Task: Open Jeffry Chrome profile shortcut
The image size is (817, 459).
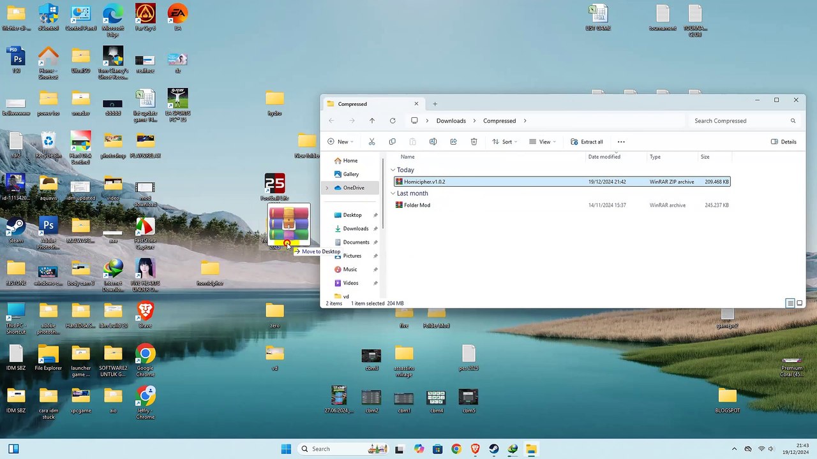Action: (146, 403)
